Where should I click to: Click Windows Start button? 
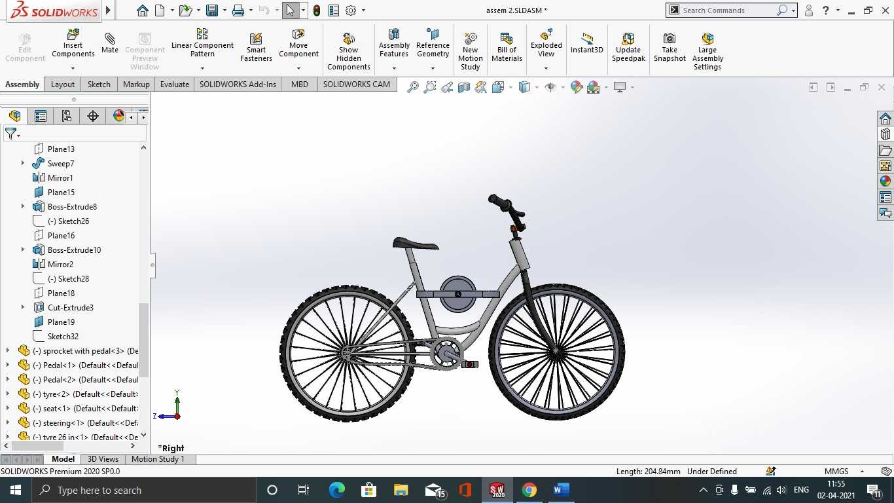pos(15,490)
